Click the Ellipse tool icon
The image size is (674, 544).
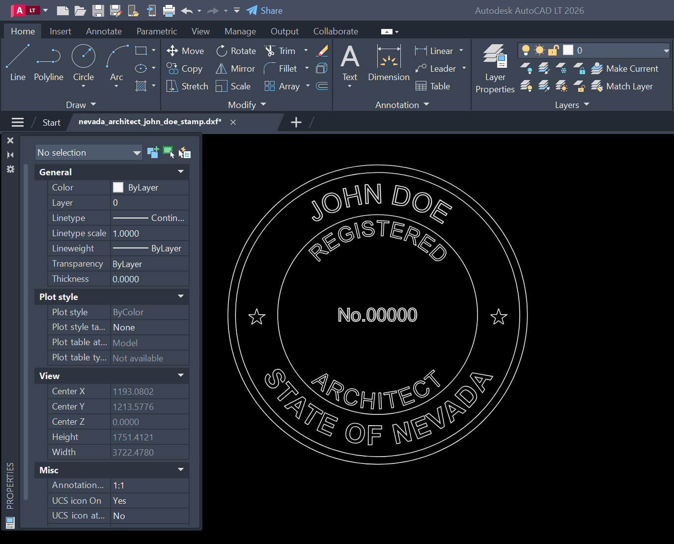[x=141, y=68]
